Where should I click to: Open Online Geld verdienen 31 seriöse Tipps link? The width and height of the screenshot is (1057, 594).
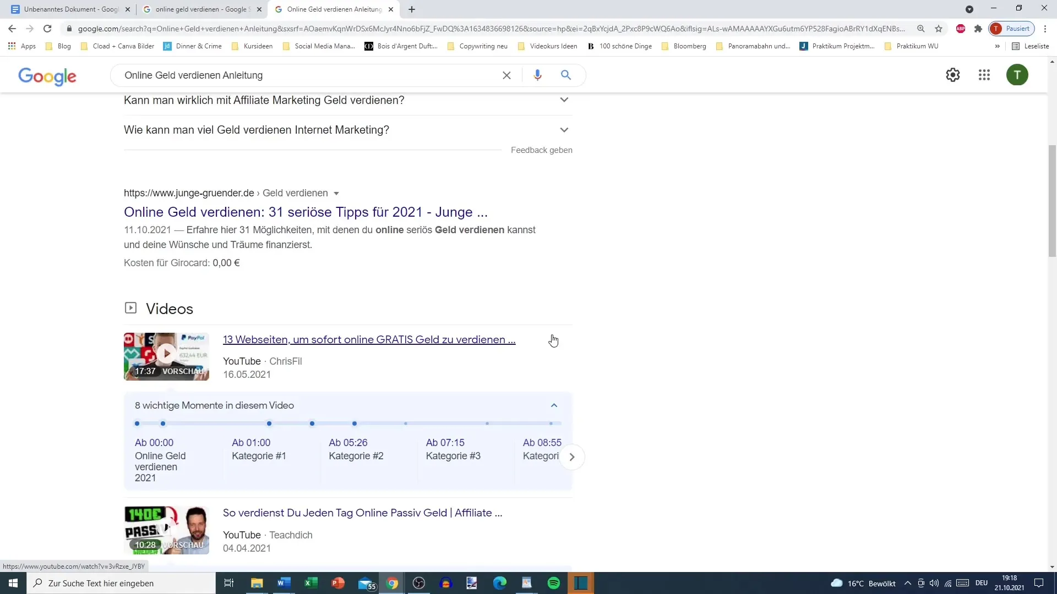tap(306, 212)
